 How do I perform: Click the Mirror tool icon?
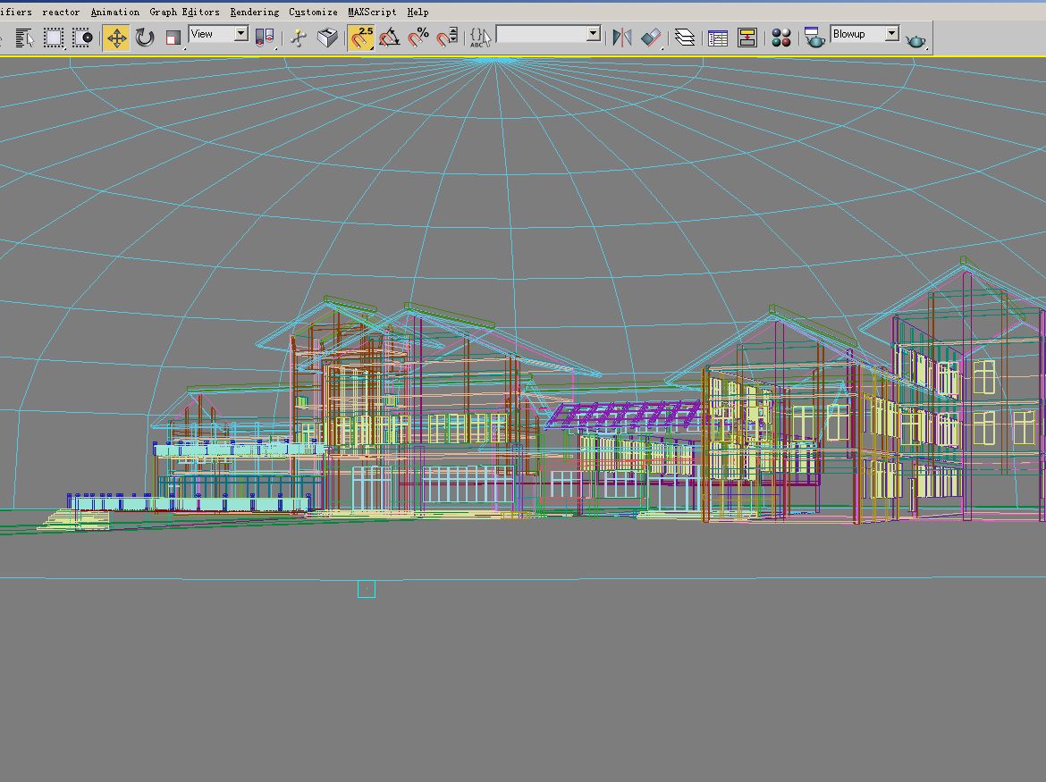pyautogui.click(x=622, y=38)
